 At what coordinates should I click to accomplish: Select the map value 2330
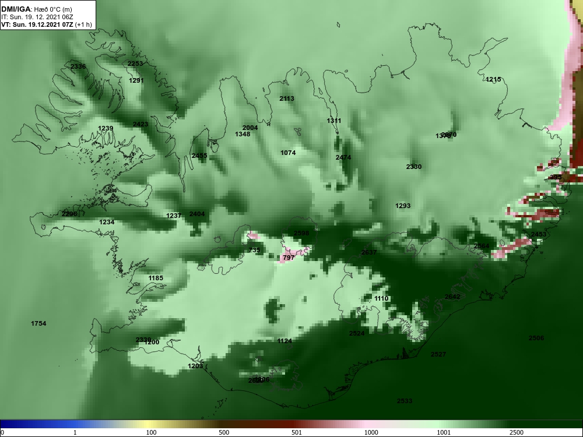(x=414, y=167)
